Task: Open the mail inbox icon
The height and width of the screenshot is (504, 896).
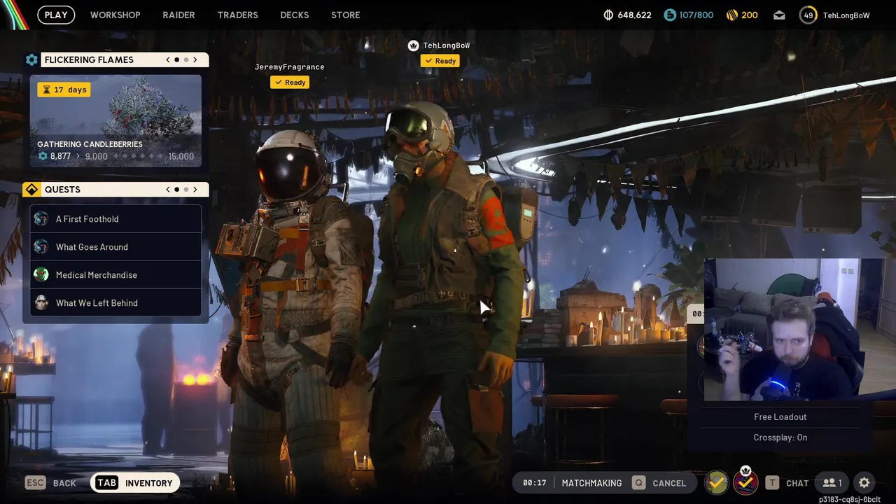Action: [779, 15]
